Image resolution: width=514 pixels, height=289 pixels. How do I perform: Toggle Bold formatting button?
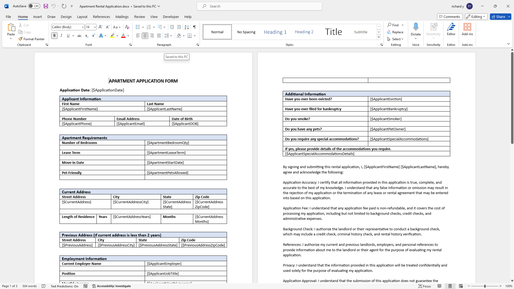coord(54,36)
